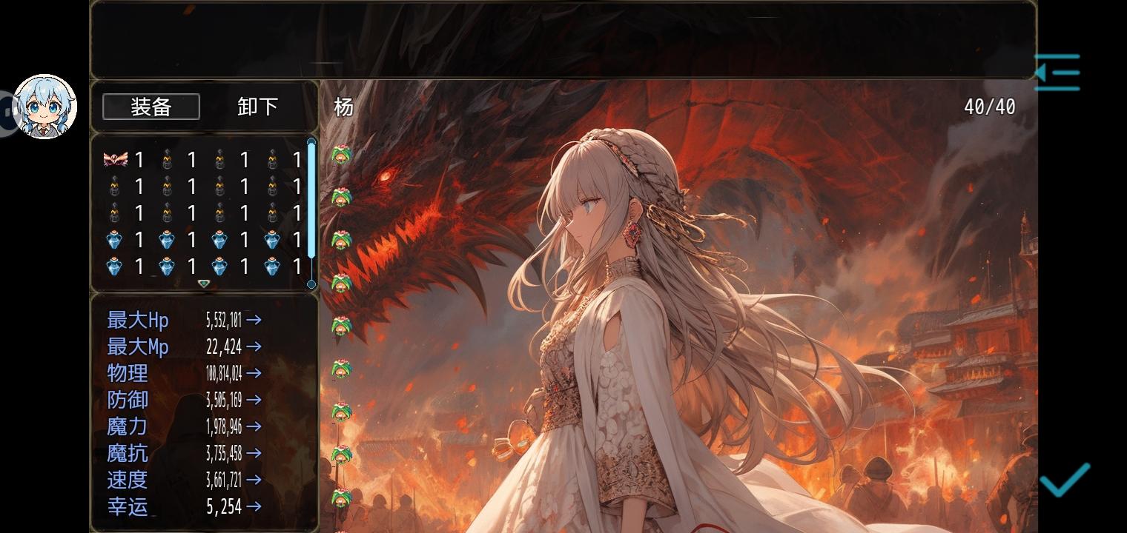Select the topmost flower equipment slot icon
This screenshot has width=1127, height=533.
tap(341, 155)
